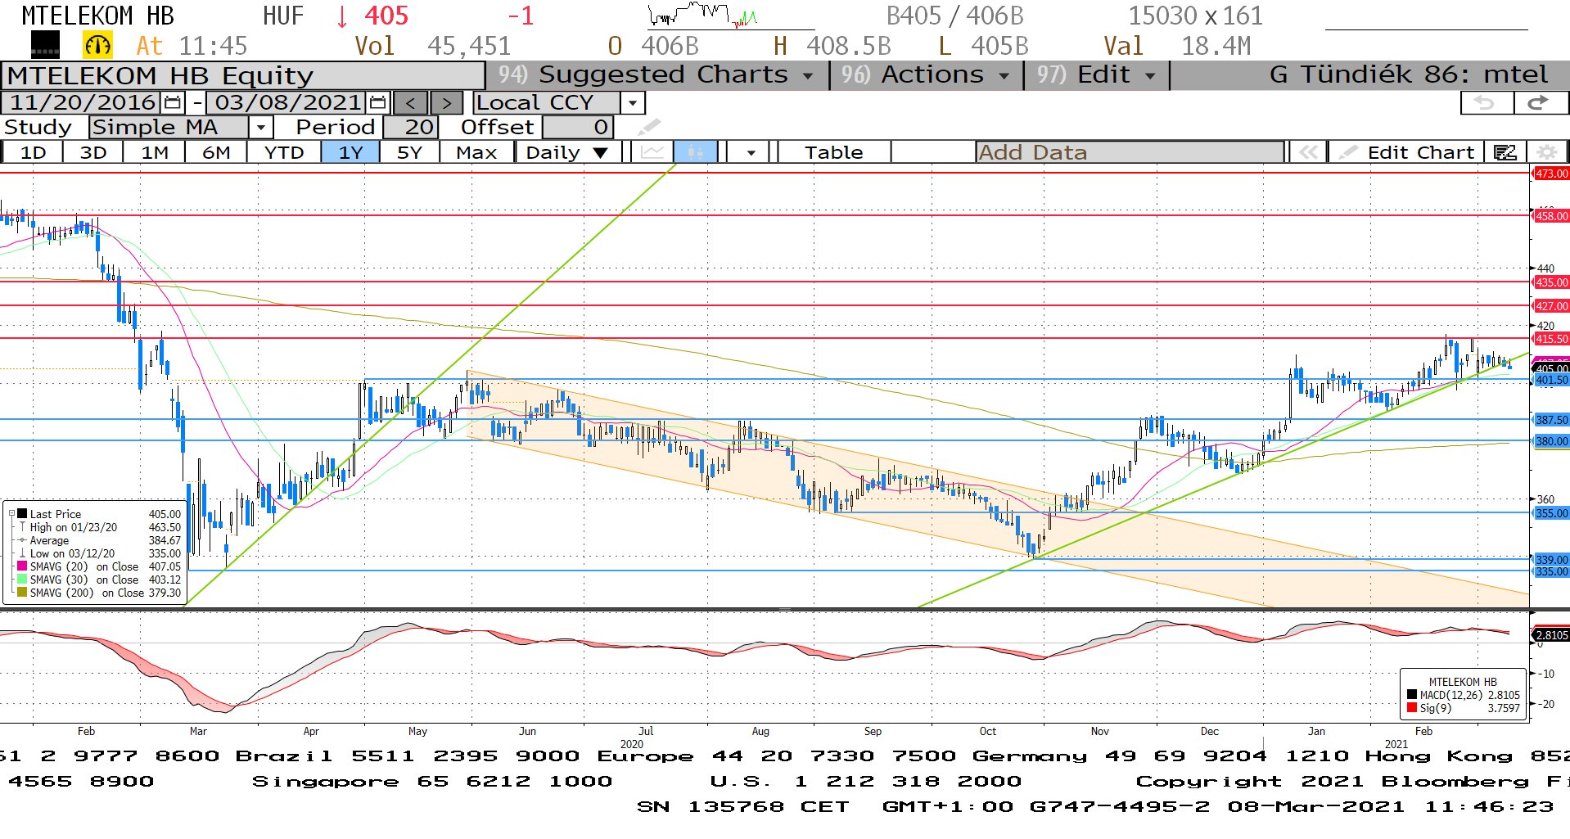The image size is (1570, 839).
Task: Select the 5Y time range
Action: (409, 152)
